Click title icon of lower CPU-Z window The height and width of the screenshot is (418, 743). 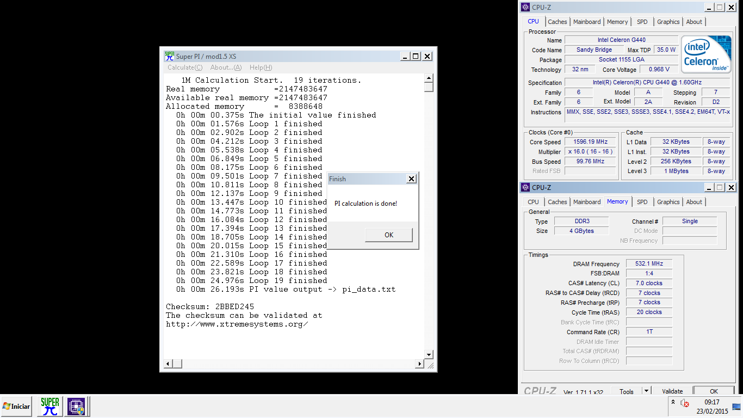[525, 187]
